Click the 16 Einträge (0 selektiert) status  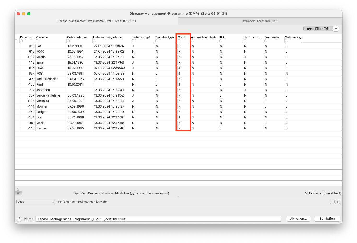tap(323, 193)
